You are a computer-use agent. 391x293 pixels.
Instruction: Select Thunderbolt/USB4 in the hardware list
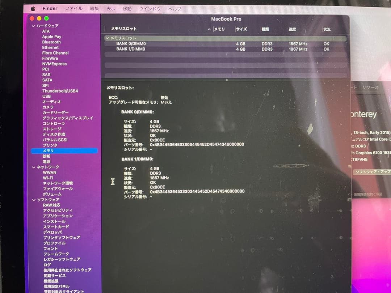[x=60, y=91]
